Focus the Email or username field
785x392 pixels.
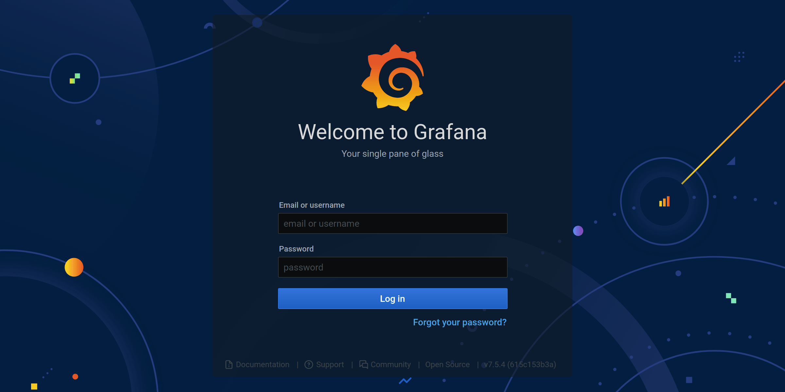[x=392, y=223]
